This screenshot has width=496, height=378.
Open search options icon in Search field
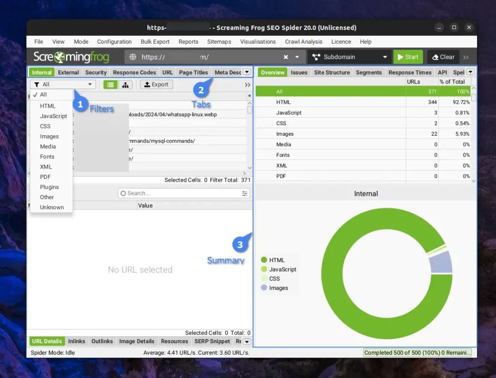245,193
